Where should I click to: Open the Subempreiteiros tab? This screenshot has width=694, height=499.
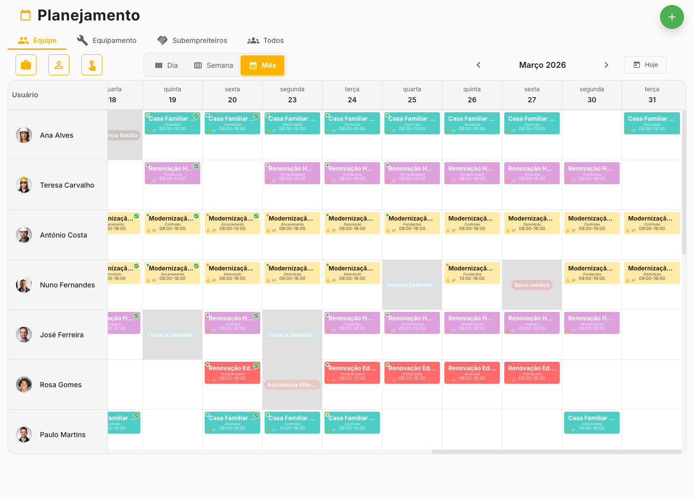coord(192,40)
